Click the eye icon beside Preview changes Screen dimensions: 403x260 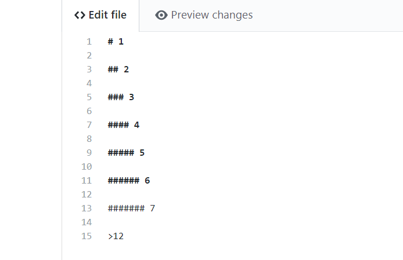161,16
